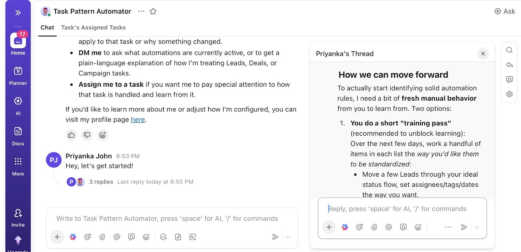Close Priyanka's Thread panel

click(x=483, y=54)
